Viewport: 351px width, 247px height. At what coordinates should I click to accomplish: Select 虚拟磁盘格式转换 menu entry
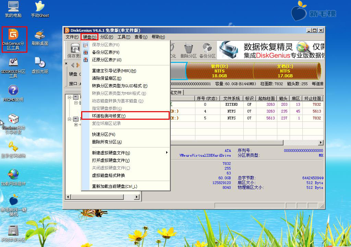[125, 175]
